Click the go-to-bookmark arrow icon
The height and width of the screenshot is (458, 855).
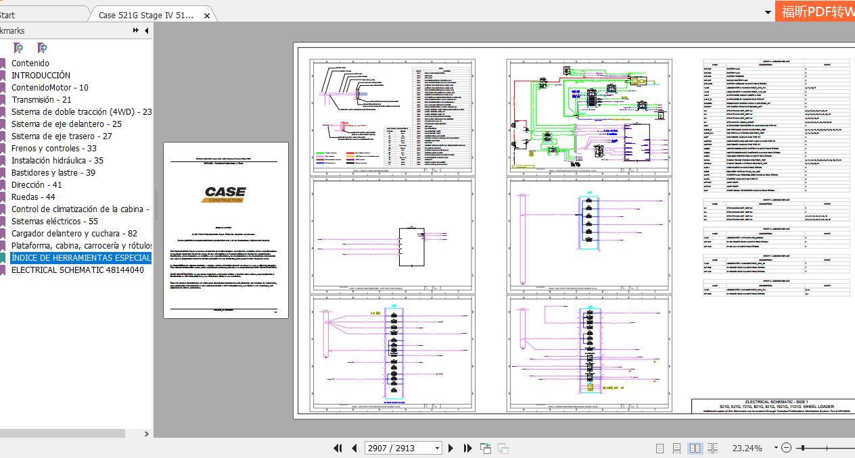42,48
